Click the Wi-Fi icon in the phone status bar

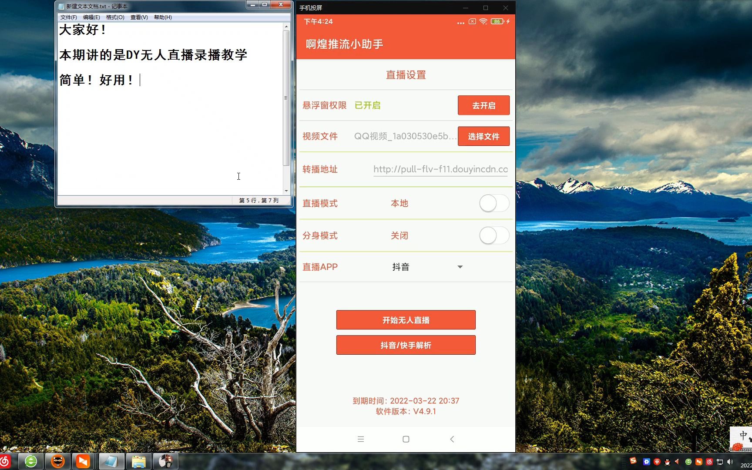click(x=483, y=21)
